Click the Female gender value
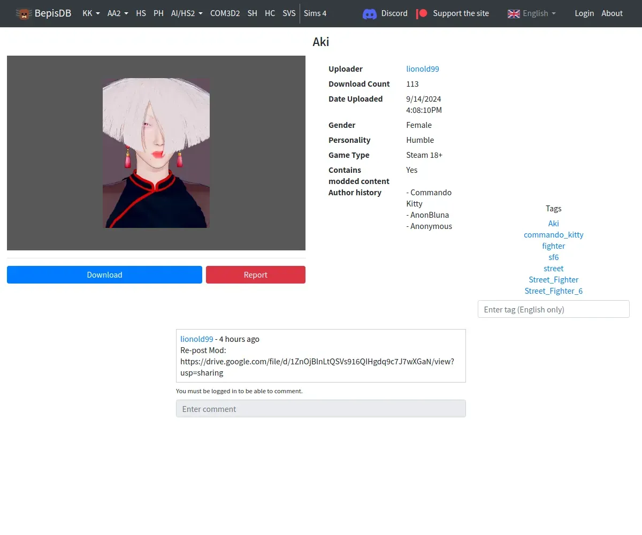This screenshot has width=642, height=535. click(419, 125)
